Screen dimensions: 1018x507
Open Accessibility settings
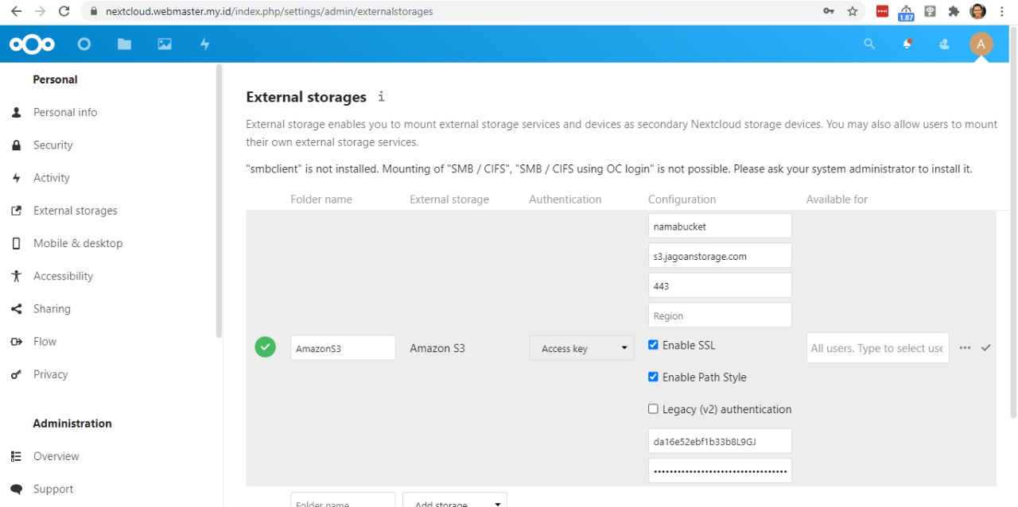tap(63, 276)
